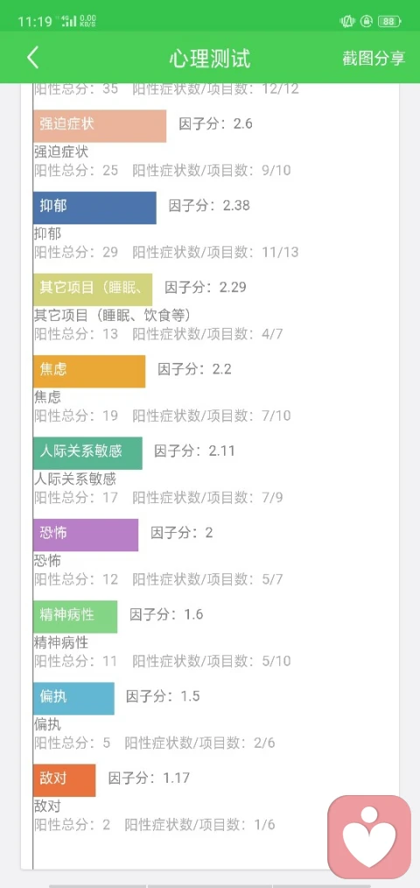The image size is (420, 888).
Task: Select the 强迫症状 salmon bar
Action: [100, 126]
